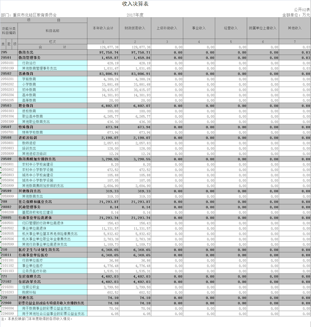Select the 教师进修 row label
The image size is (311, 327).
(x=29, y=143)
